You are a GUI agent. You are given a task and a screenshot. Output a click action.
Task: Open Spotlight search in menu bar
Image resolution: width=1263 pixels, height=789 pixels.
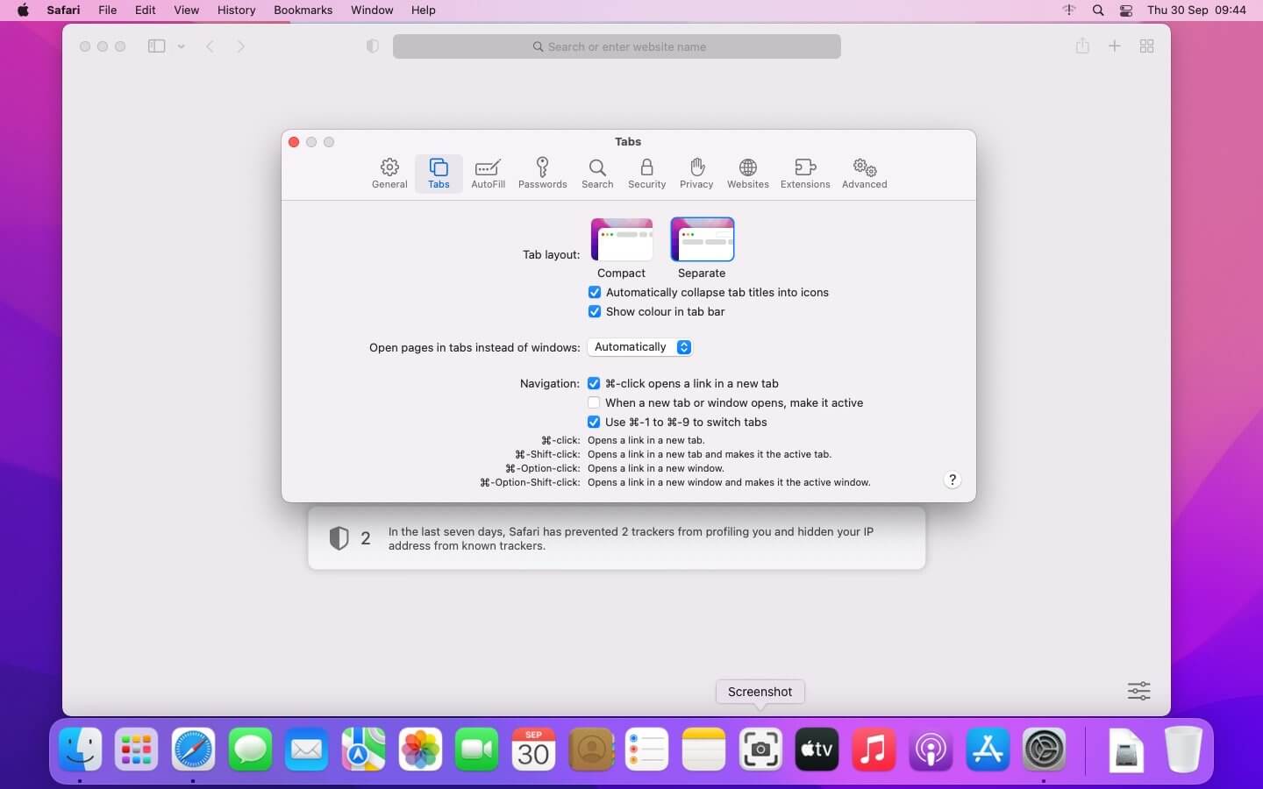click(1098, 11)
